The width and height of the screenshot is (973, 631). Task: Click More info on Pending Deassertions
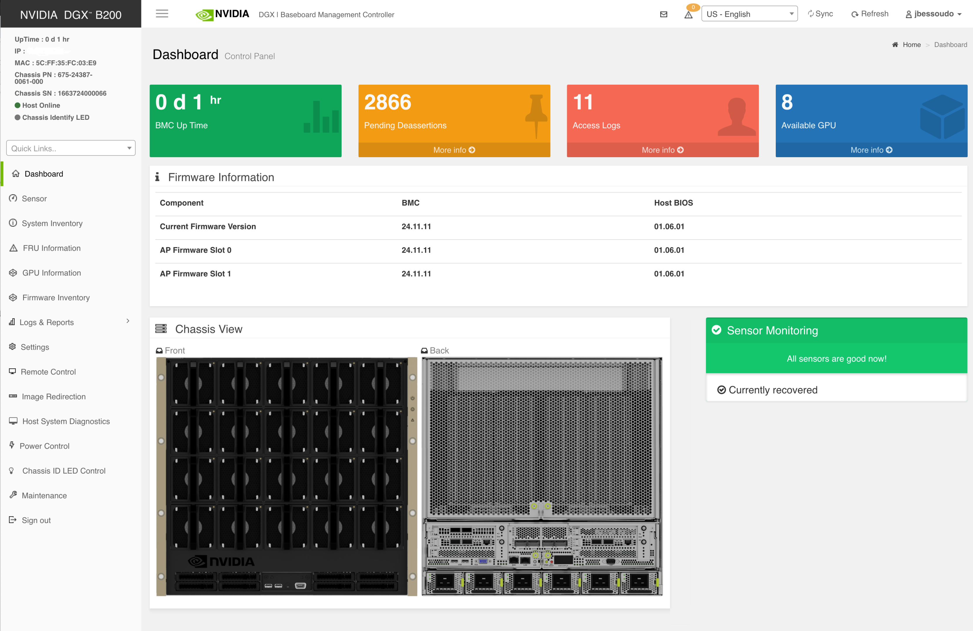pos(454,150)
